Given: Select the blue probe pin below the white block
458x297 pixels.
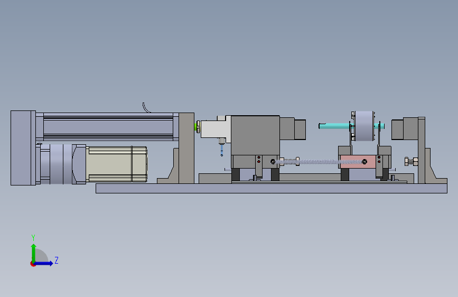Looking at the screenshot, I should pyautogui.click(x=222, y=150).
